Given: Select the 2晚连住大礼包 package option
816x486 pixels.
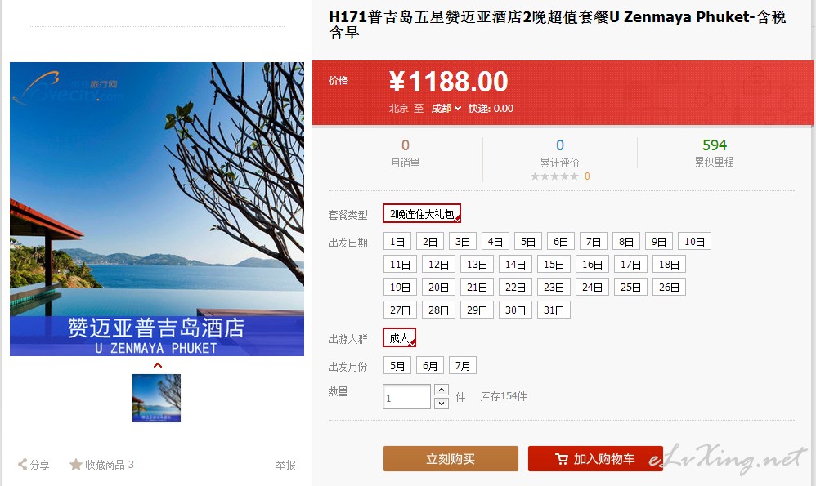Looking at the screenshot, I should [x=422, y=214].
